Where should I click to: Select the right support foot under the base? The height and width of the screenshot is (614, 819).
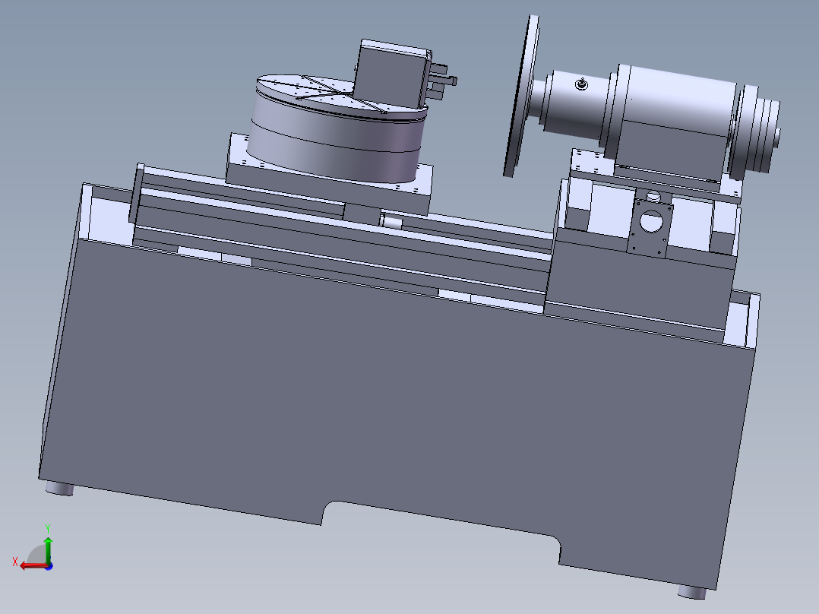coord(692,591)
